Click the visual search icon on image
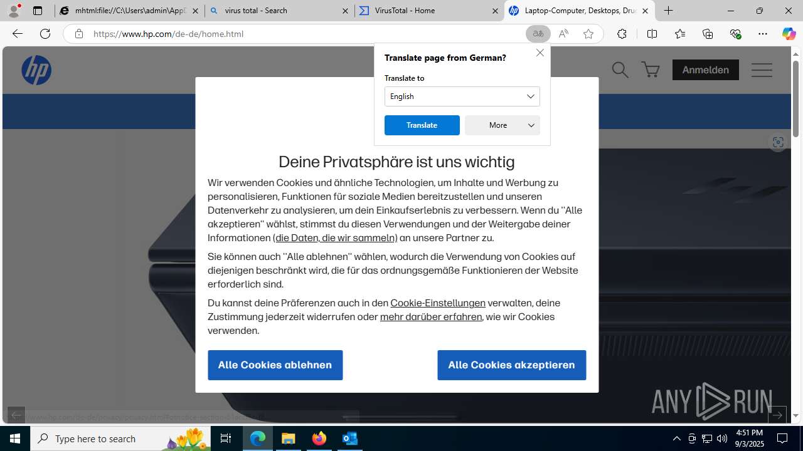Viewport: 803px width, 451px height. (778, 142)
